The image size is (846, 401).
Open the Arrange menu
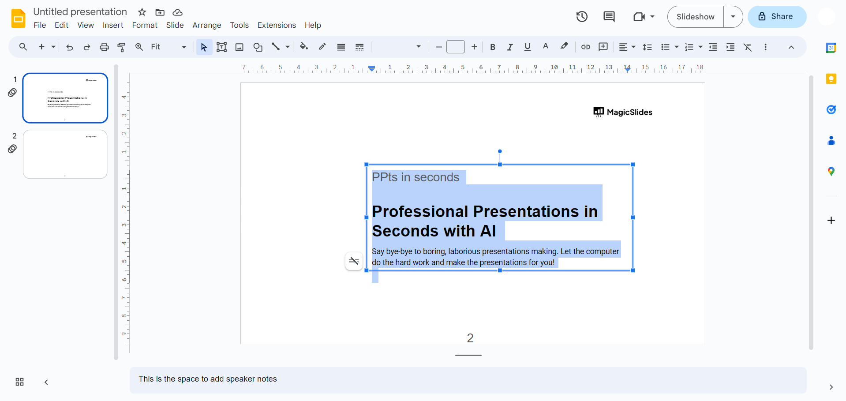coord(206,25)
